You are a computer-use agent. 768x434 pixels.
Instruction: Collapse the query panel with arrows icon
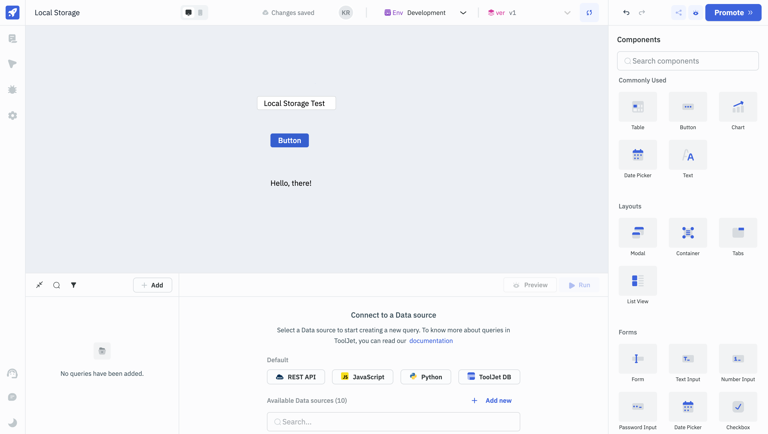point(39,285)
